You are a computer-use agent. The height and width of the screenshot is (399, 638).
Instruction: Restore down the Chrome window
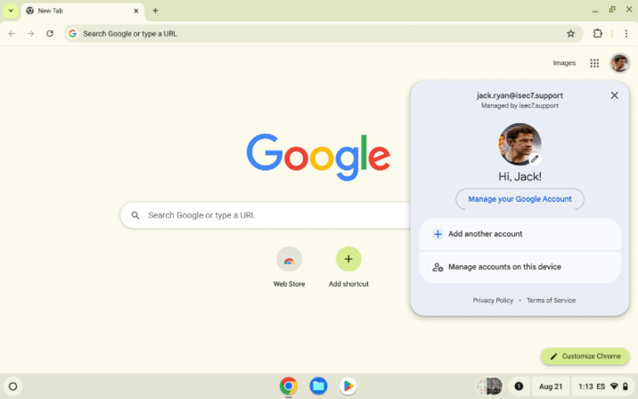[x=612, y=10]
